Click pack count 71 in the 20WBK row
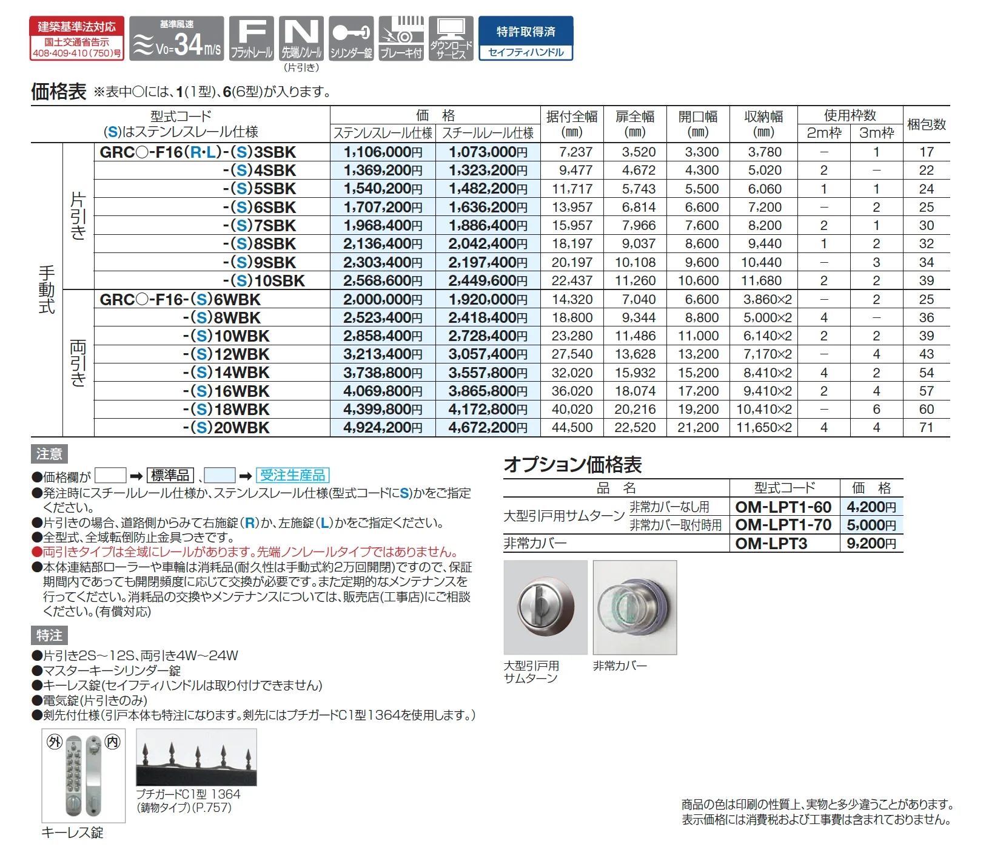 click(x=926, y=428)
